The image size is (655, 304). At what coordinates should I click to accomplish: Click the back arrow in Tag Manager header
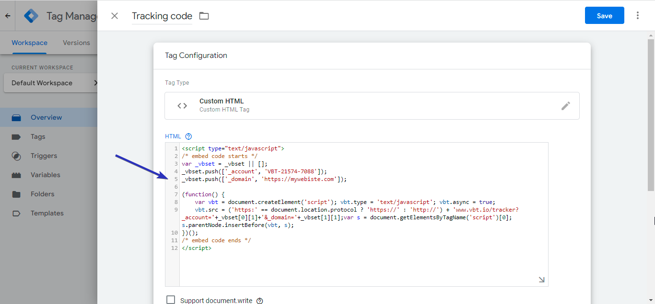click(x=8, y=16)
